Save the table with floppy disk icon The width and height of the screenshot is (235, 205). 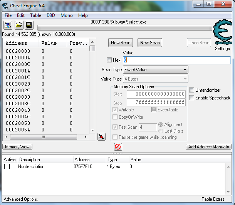pos(29,25)
